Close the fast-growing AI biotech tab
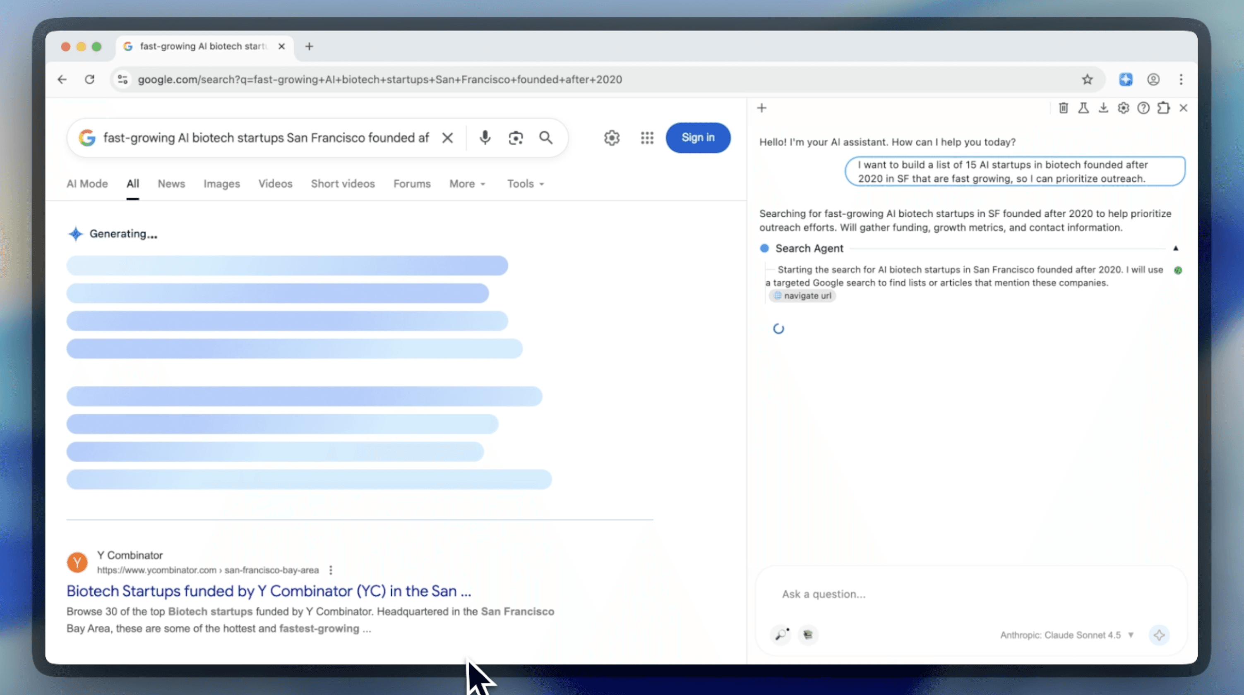The width and height of the screenshot is (1244, 695). pos(281,46)
